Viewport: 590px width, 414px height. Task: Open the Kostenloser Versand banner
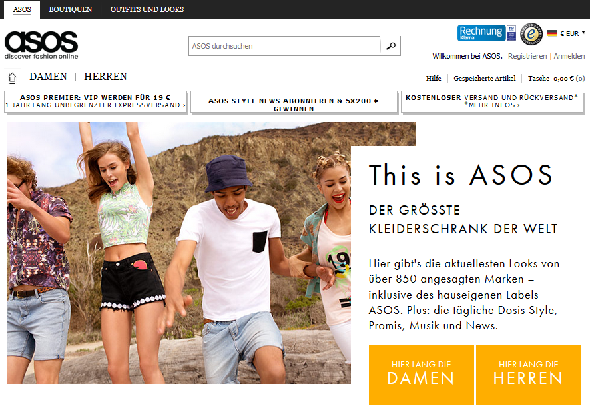pyautogui.click(x=492, y=101)
